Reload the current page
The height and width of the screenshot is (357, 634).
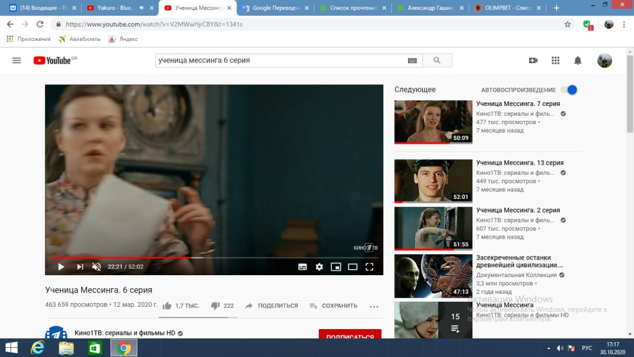point(40,24)
